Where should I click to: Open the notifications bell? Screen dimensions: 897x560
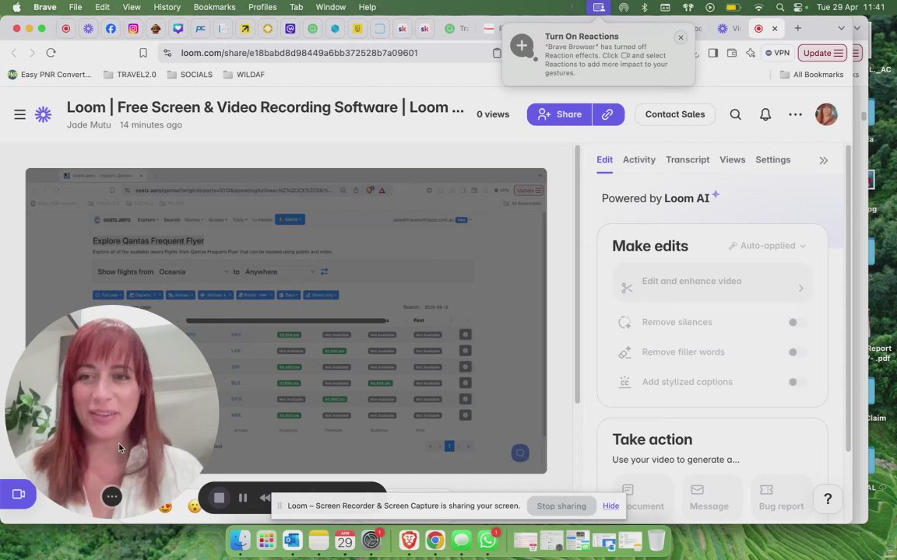[x=765, y=114]
